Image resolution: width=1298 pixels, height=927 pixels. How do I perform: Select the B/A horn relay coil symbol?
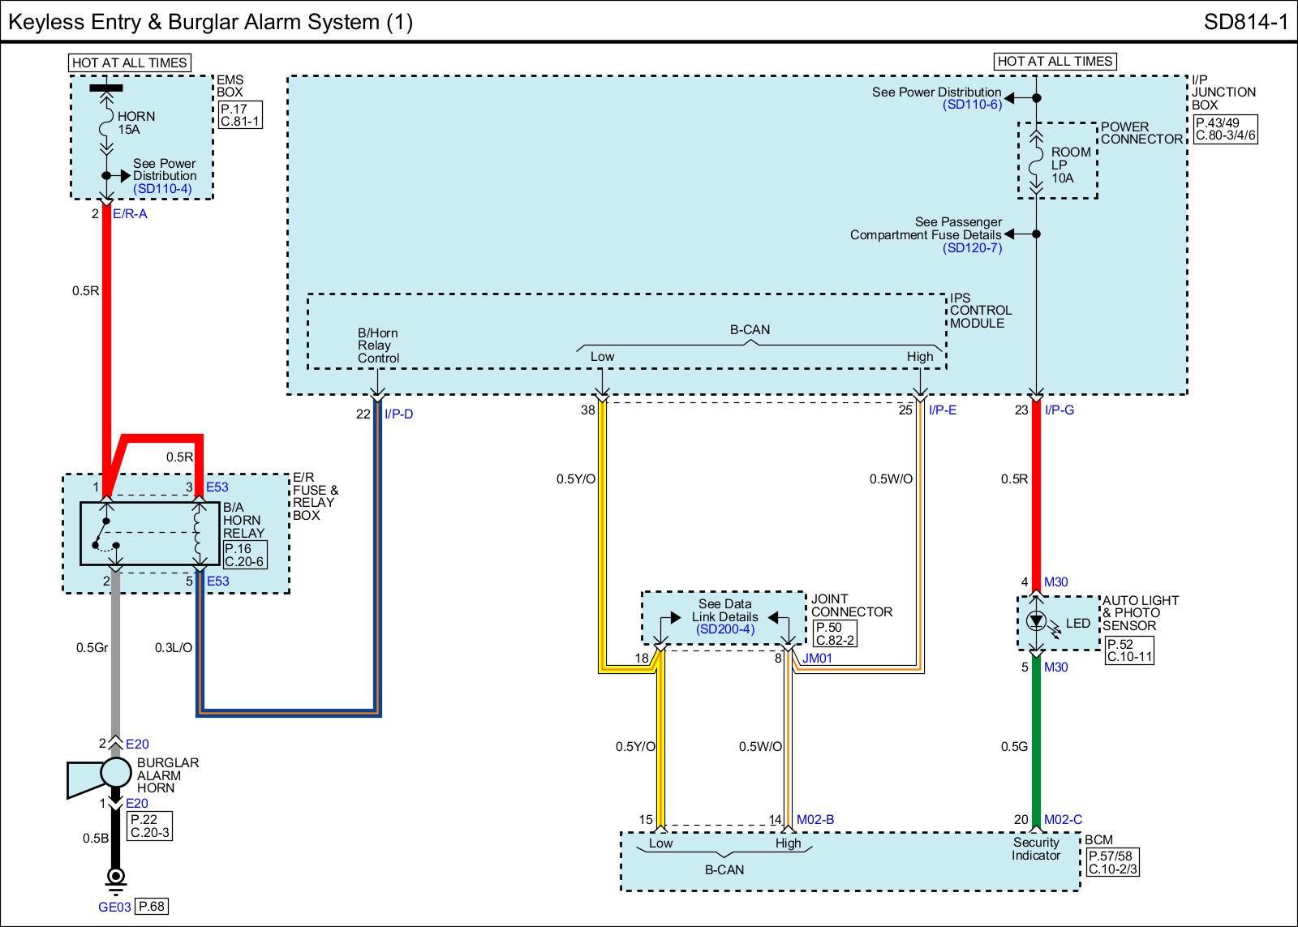point(198,533)
